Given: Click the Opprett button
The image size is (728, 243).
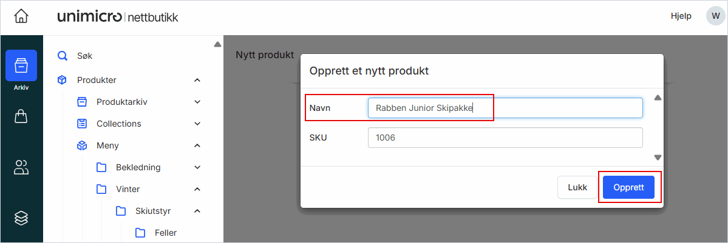Looking at the screenshot, I should pos(628,187).
